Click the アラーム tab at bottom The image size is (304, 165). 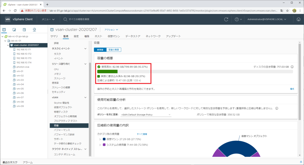click(x=28, y=162)
